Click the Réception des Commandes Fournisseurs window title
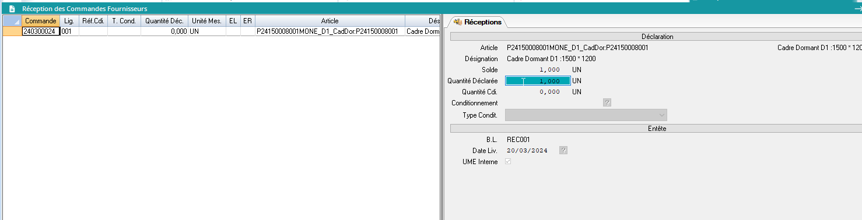 85,9
